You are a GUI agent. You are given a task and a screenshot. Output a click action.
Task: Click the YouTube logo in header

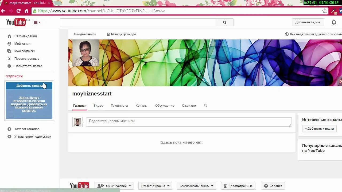coord(16,22)
